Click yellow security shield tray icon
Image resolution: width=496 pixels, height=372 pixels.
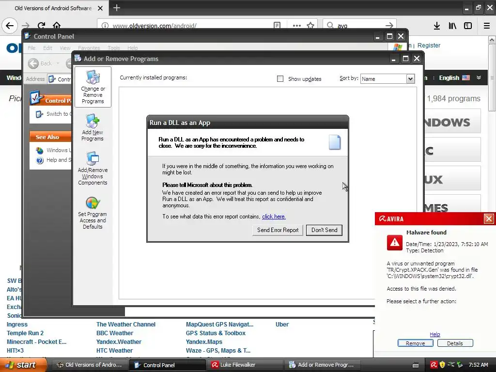(x=442, y=365)
